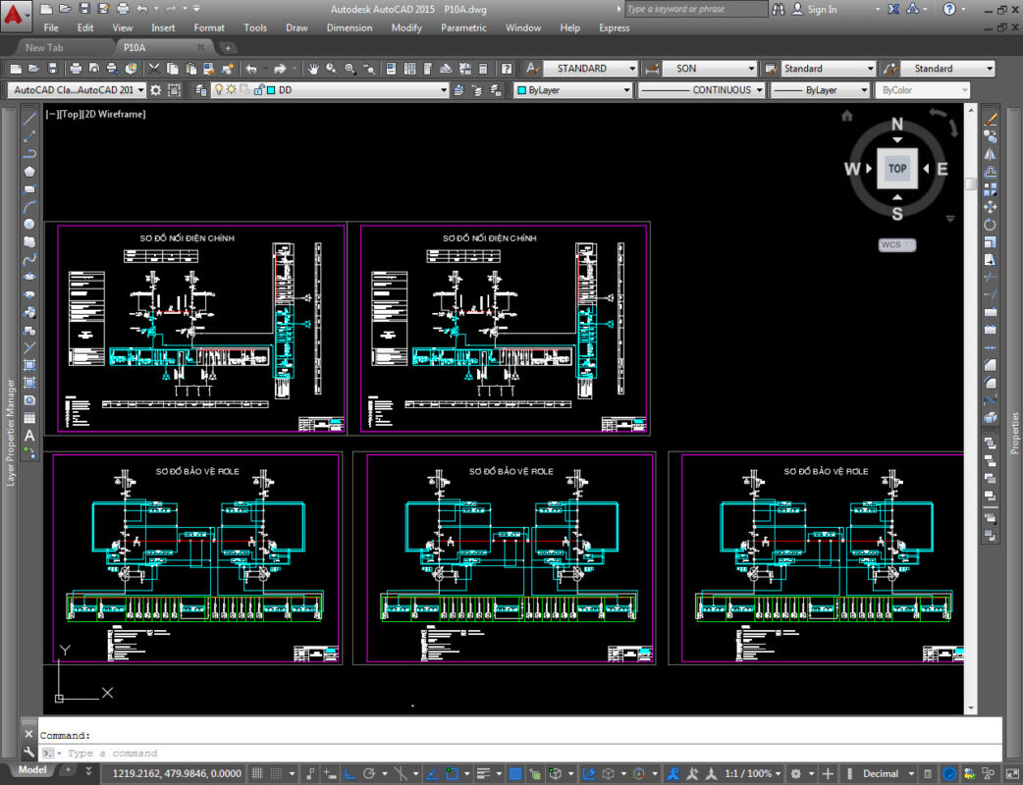Open the Dimension menu

349,27
